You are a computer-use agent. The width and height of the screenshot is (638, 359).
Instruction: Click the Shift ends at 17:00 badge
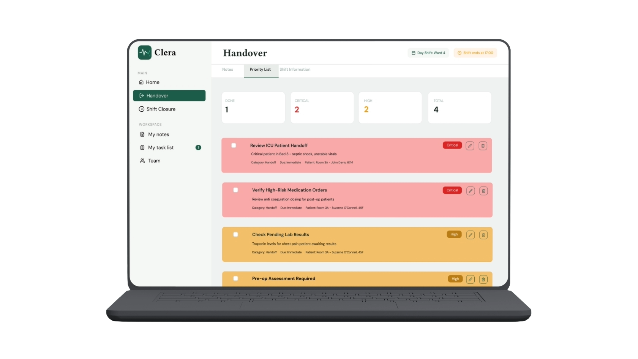475,53
